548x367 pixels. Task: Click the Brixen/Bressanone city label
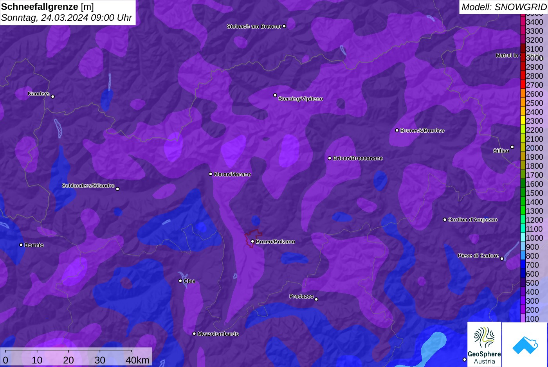[x=358, y=158]
